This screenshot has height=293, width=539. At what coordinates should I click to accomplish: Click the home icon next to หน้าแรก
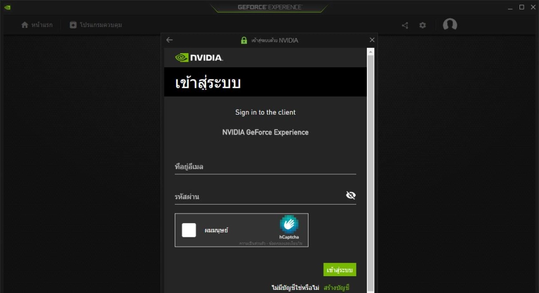[25, 25]
